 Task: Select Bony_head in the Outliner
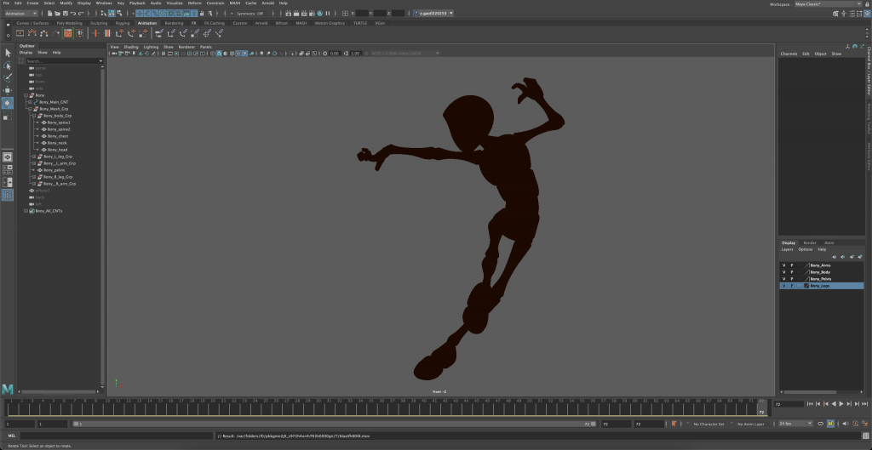pos(58,150)
